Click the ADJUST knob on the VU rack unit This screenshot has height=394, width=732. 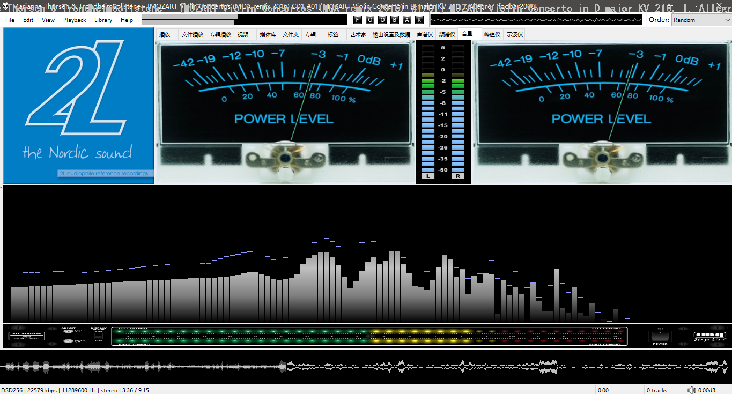68,332
